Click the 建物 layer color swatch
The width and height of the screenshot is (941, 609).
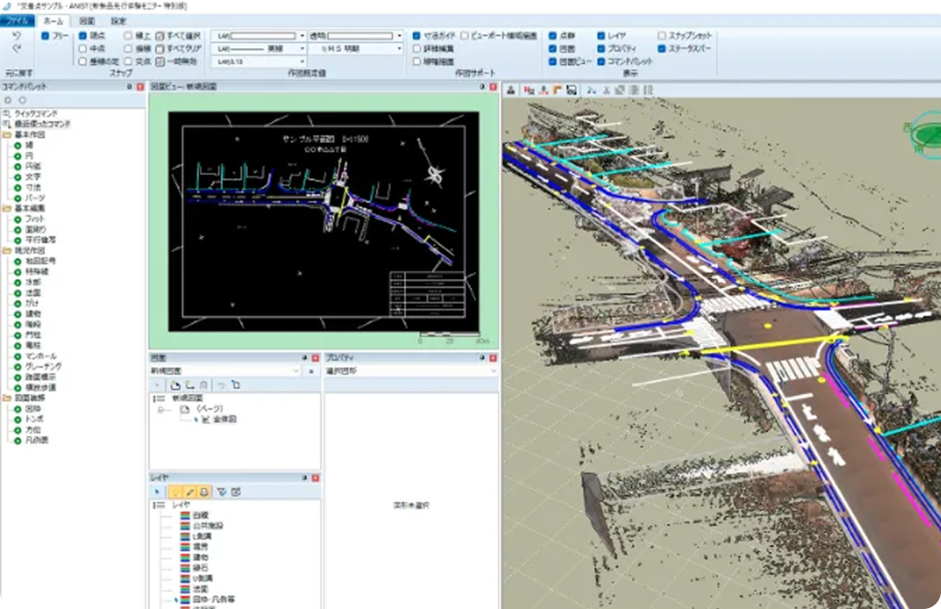click(x=186, y=558)
